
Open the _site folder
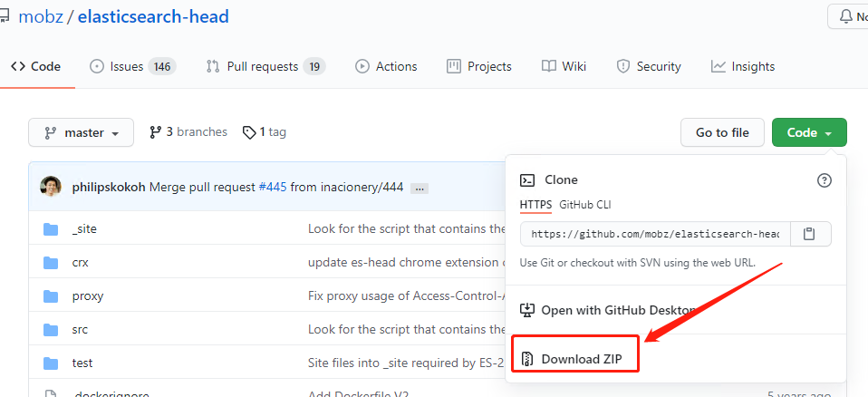[x=84, y=228]
